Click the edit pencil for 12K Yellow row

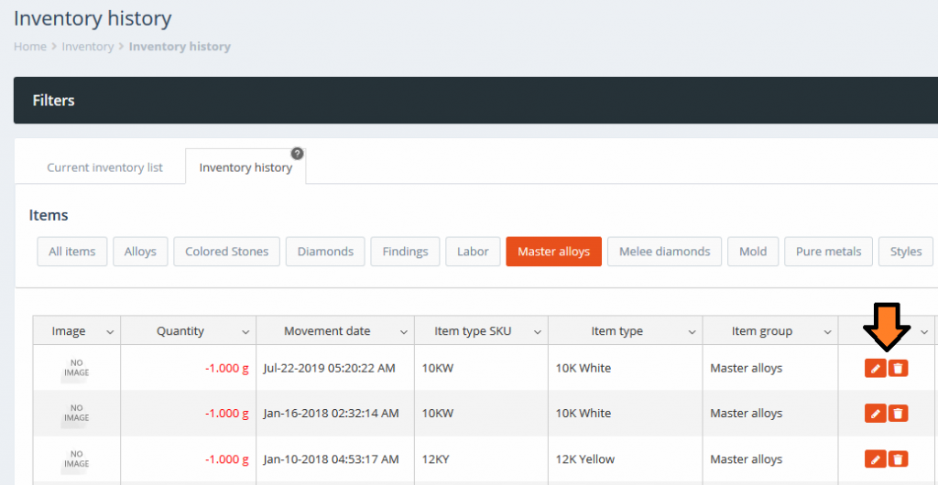[x=875, y=459]
